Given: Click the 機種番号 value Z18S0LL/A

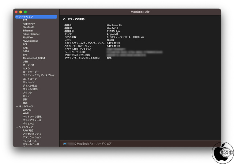Looking at the screenshot, I should 113,31.
